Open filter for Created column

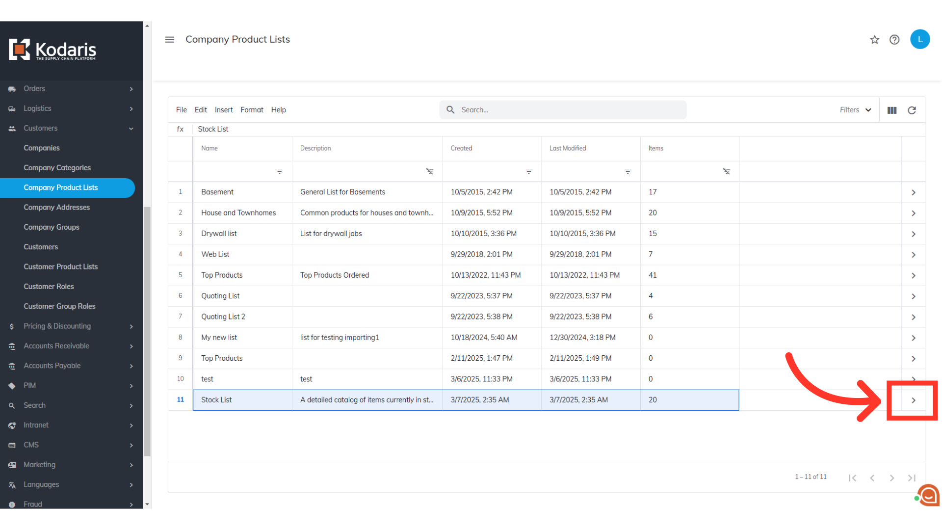pos(528,172)
